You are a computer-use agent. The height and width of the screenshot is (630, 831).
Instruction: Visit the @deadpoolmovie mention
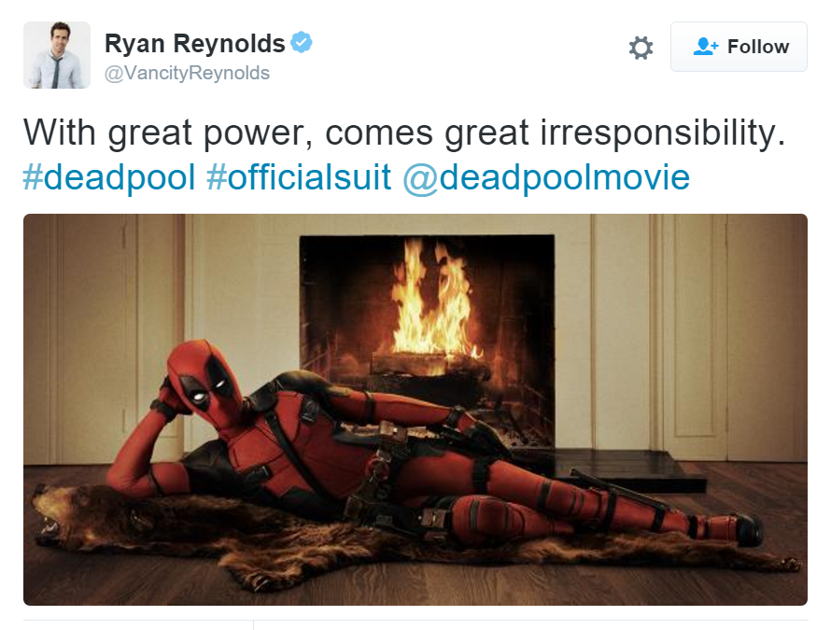click(x=546, y=177)
